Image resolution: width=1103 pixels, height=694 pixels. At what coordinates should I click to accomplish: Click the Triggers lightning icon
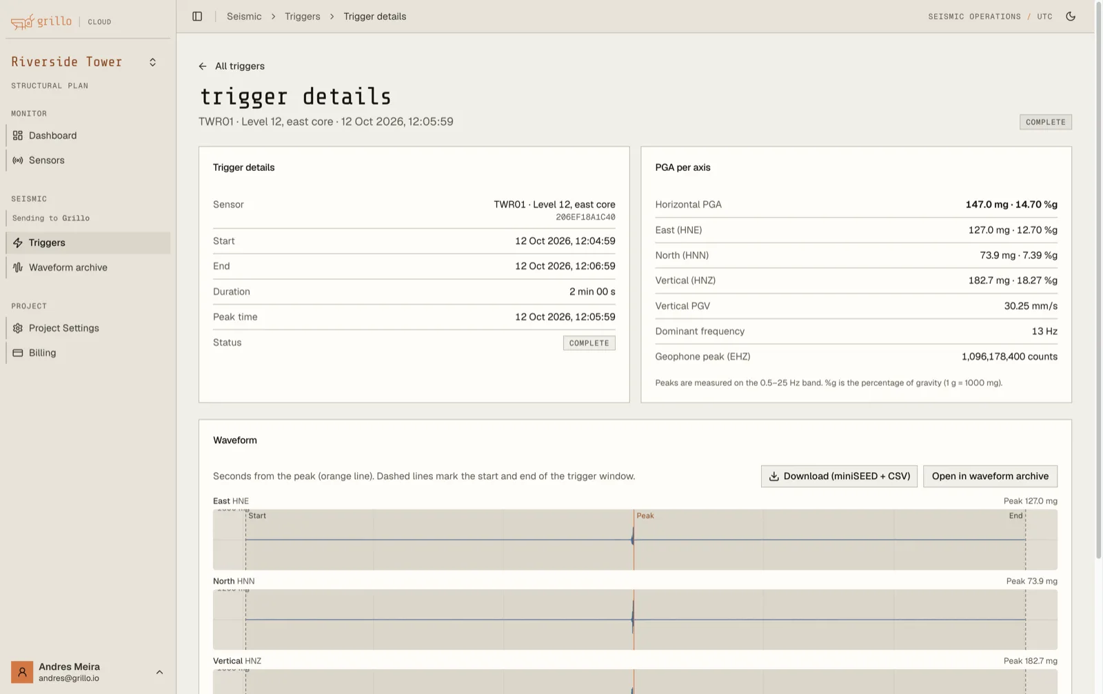click(18, 243)
